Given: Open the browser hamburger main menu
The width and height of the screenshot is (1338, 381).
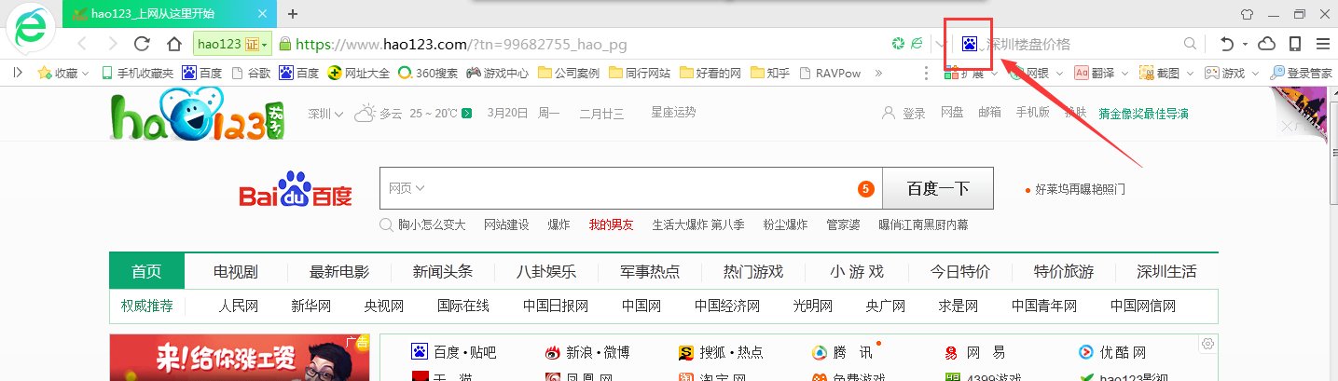Looking at the screenshot, I should point(1322,44).
